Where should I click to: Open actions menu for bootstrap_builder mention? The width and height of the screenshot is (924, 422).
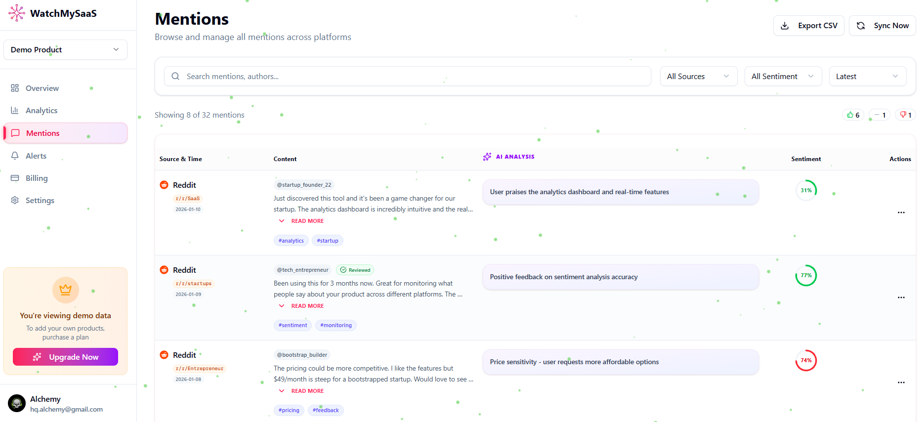[901, 382]
